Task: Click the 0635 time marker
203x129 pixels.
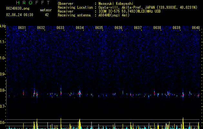Action: tap(99, 28)
